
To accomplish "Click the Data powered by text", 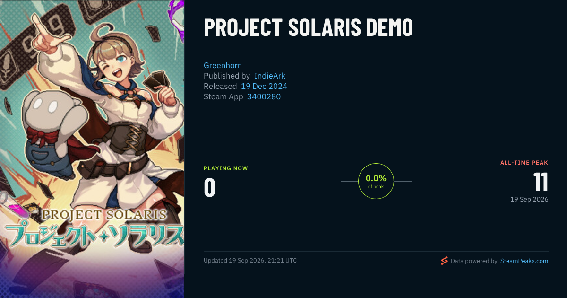I will click(474, 261).
